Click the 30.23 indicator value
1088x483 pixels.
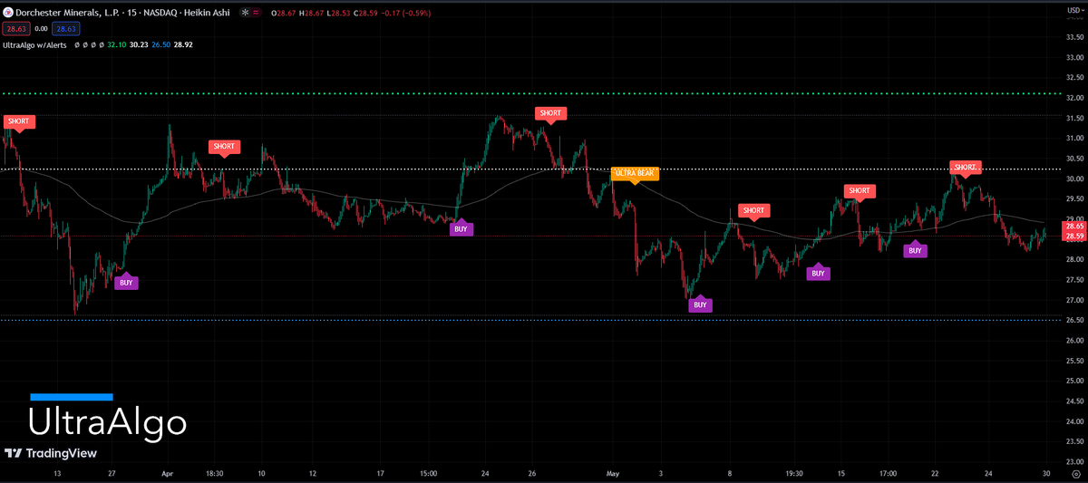(x=139, y=43)
